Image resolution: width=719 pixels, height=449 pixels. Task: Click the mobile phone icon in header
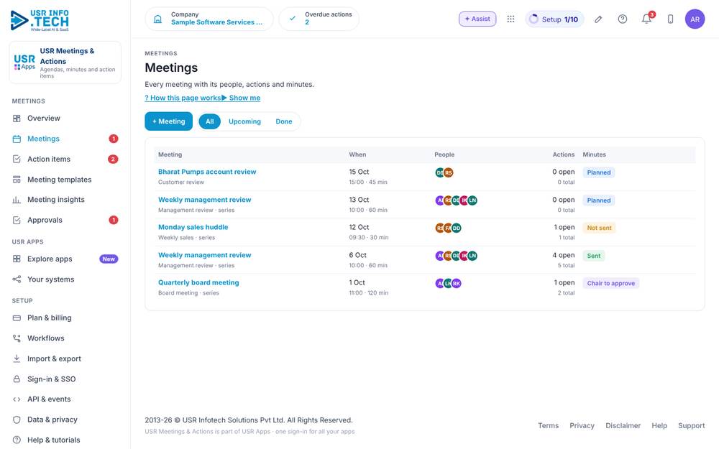point(670,19)
